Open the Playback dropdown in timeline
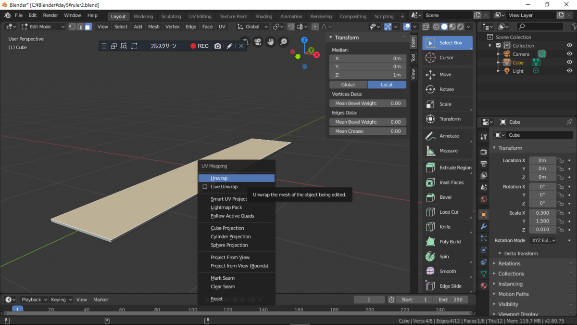577x325 pixels. (34, 299)
